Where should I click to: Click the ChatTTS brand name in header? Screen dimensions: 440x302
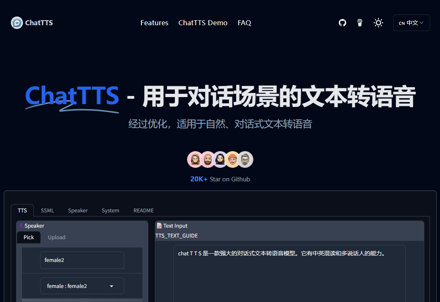coord(39,23)
